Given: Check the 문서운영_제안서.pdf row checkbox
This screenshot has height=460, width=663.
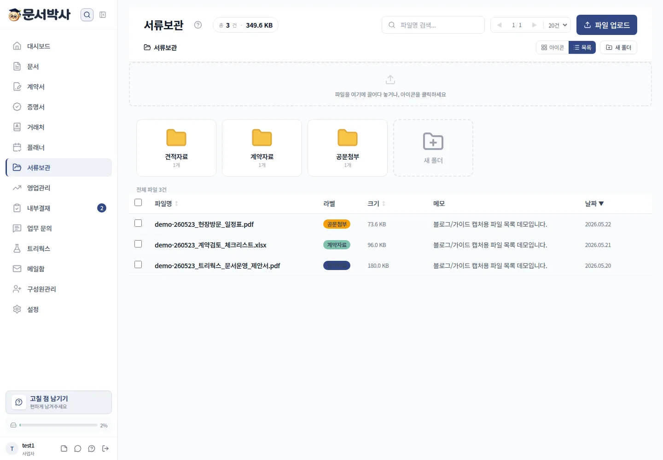Looking at the screenshot, I should coord(138,264).
